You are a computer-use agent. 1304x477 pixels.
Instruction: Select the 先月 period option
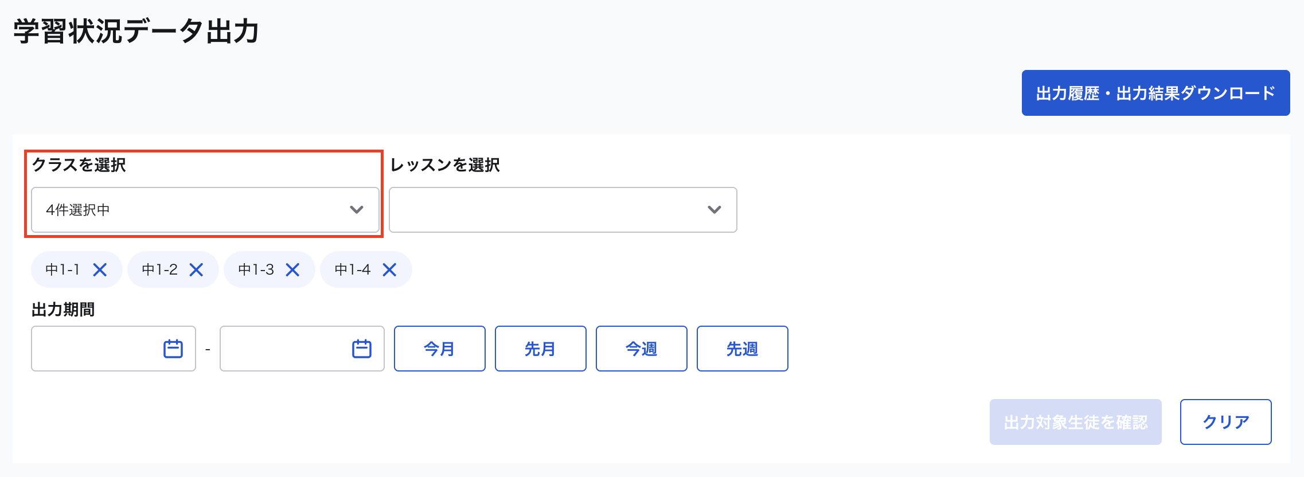[540, 349]
